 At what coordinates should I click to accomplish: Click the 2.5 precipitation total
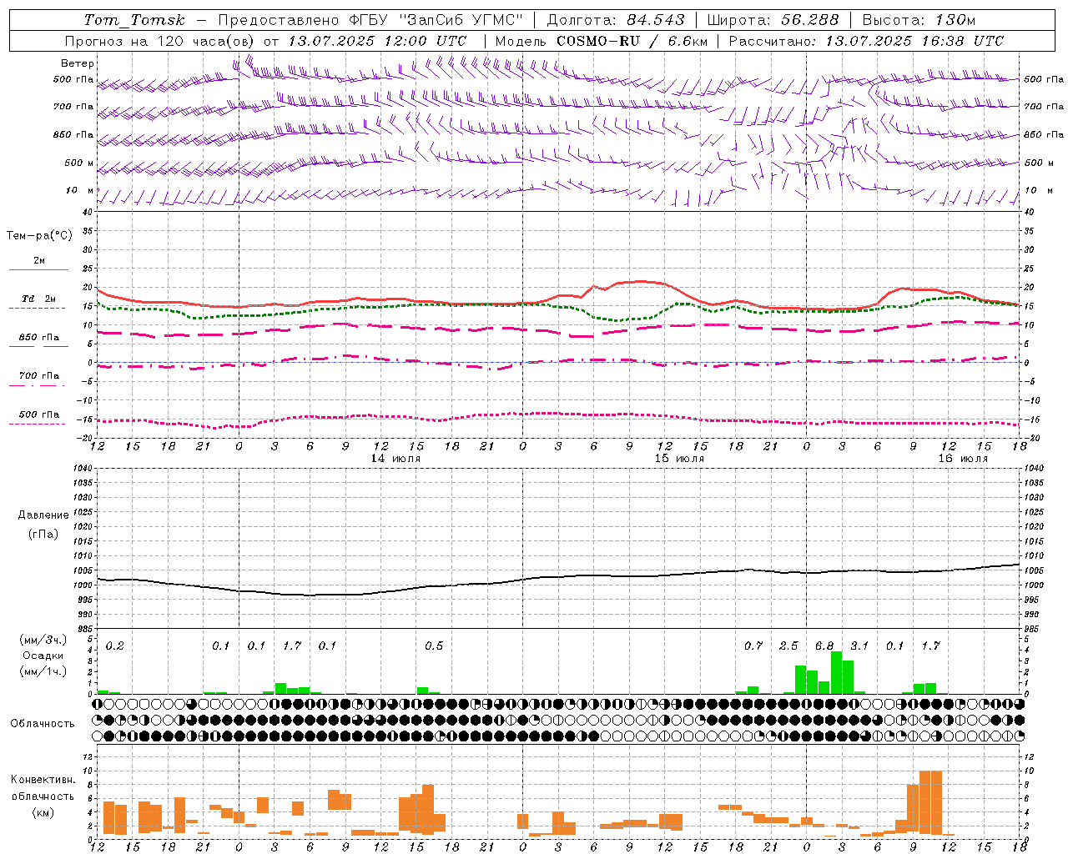click(788, 646)
